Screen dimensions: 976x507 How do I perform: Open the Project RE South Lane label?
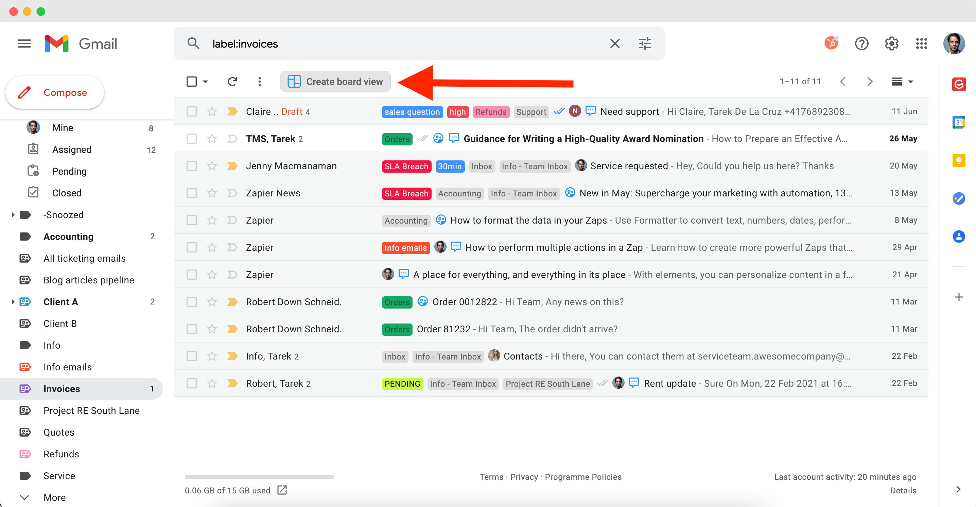(x=91, y=411)
